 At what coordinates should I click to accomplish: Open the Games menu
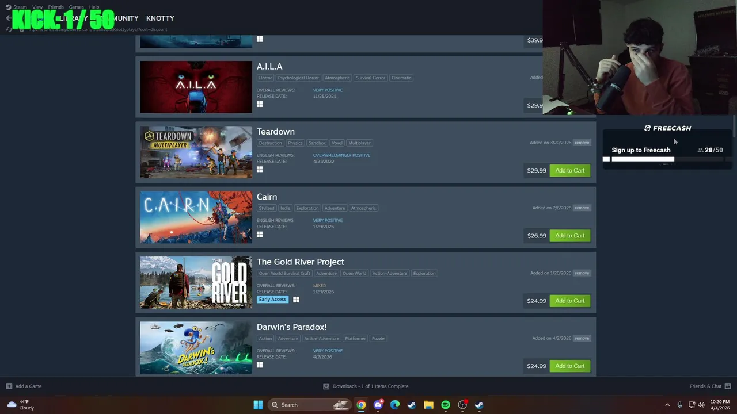[76, 7]
